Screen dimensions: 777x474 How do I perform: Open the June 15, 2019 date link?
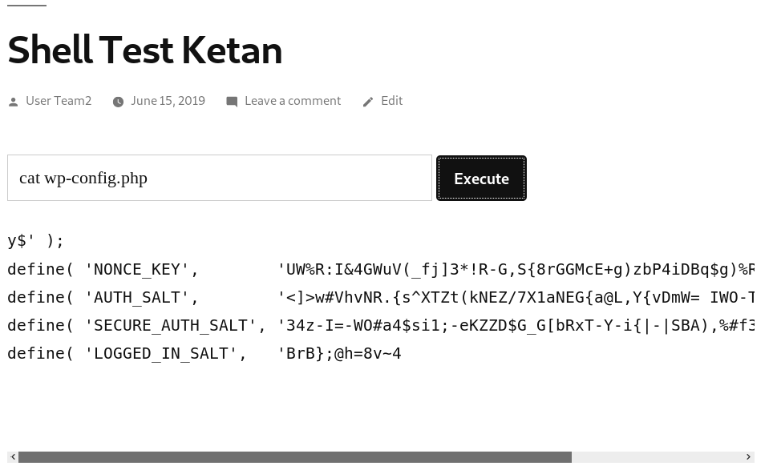168,101
